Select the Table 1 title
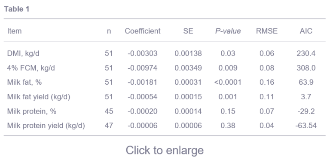Viewport: 330px width, 163px height. (x=17, y=9)
